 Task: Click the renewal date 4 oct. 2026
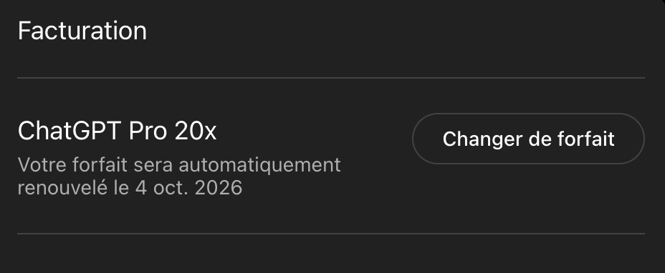point(188,187)
